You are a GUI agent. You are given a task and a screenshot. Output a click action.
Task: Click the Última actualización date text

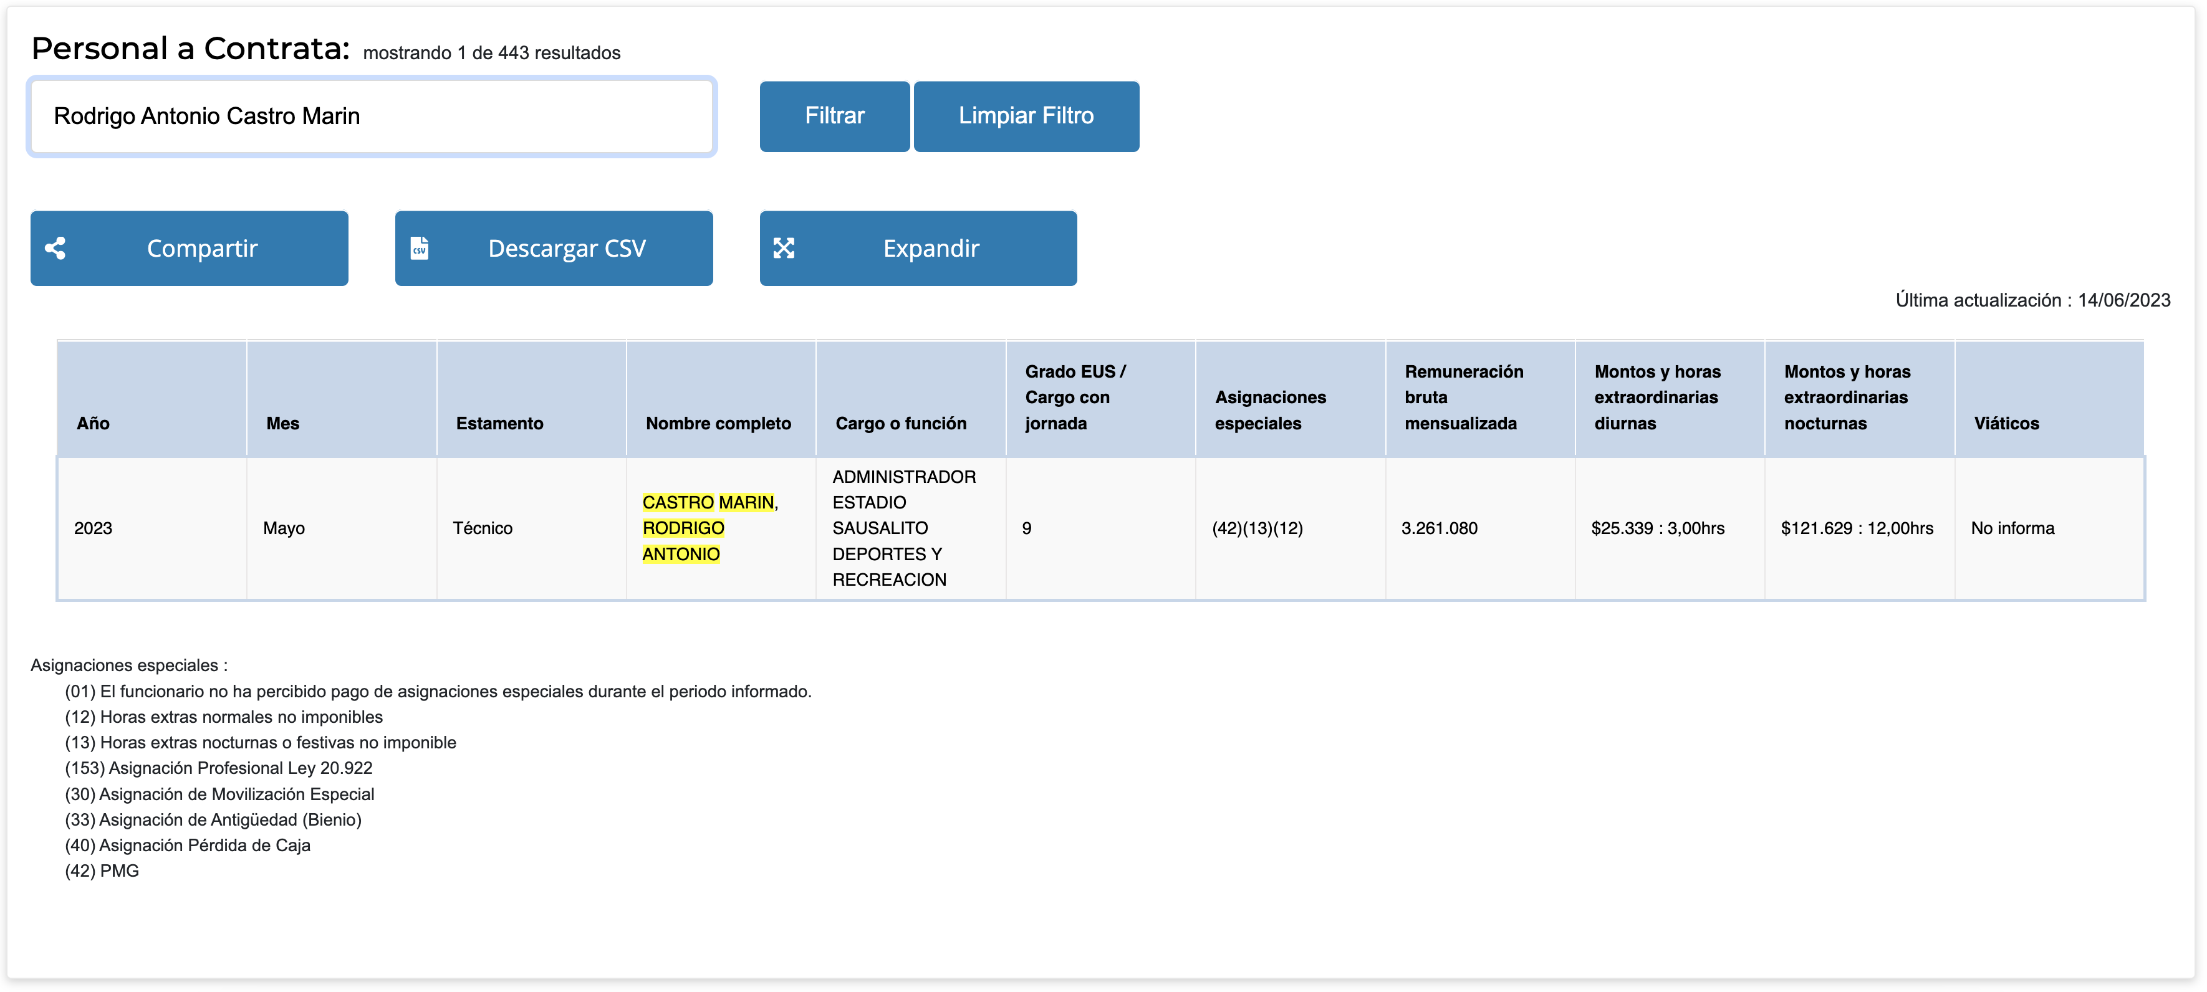click(2032, 301)
